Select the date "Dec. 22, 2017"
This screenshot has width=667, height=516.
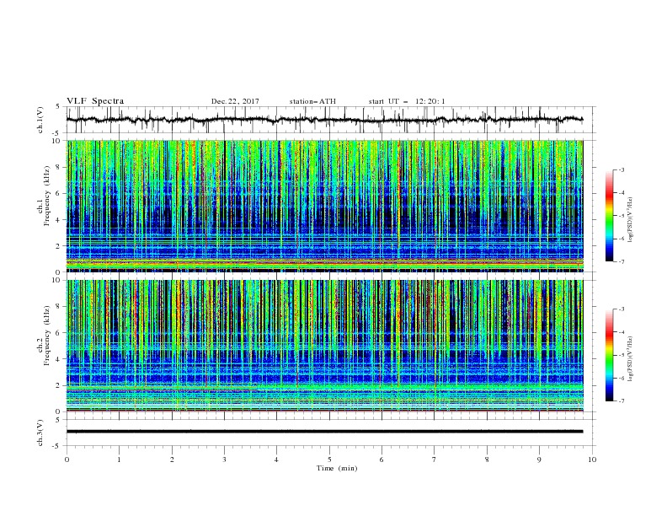pos(235,101)
